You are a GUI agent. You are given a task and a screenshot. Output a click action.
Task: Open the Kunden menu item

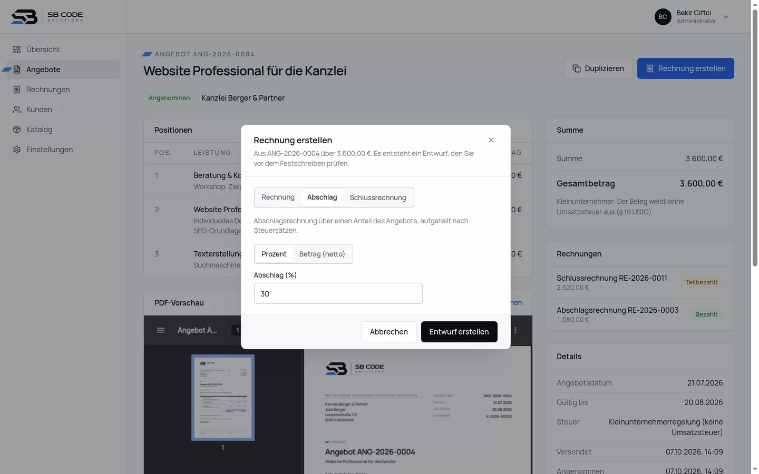point(63,110)
